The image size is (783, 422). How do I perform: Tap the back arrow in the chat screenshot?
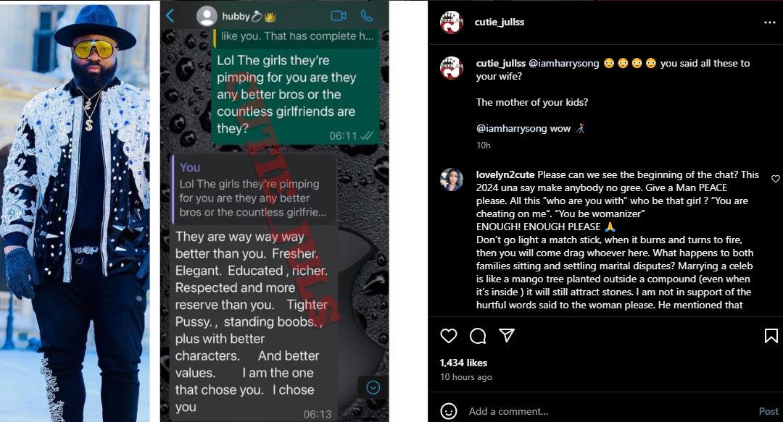pyautogui.click(x=170, y=16)
